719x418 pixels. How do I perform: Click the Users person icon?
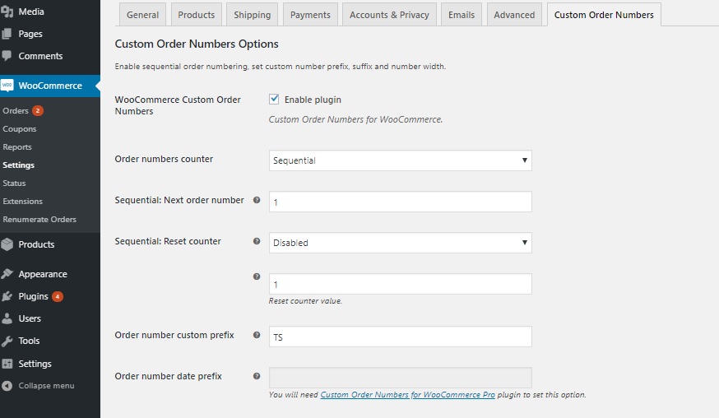(7, 319)
